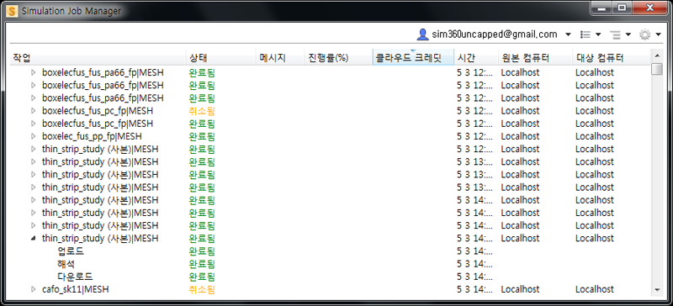Click the 클라우드 크레딧 column header
The height and width of the screenshot is (306, 673).
[x=413, y=58]
